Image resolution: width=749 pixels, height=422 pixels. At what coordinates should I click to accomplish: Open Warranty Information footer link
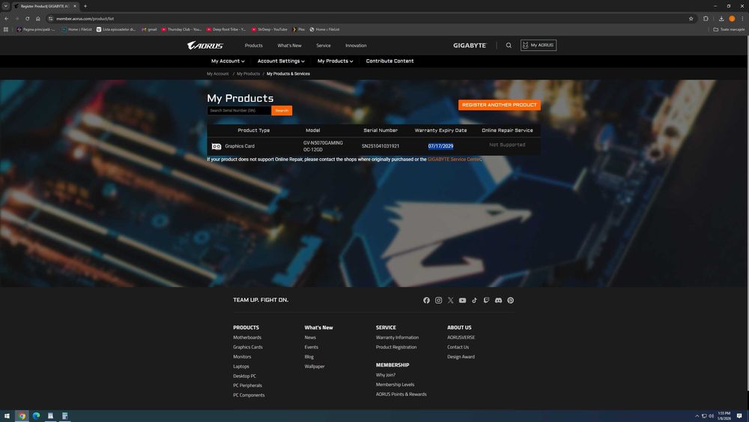397,337
